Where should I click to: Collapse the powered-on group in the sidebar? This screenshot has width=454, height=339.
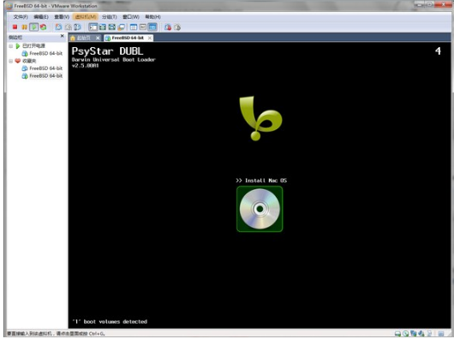click(11, 46)
